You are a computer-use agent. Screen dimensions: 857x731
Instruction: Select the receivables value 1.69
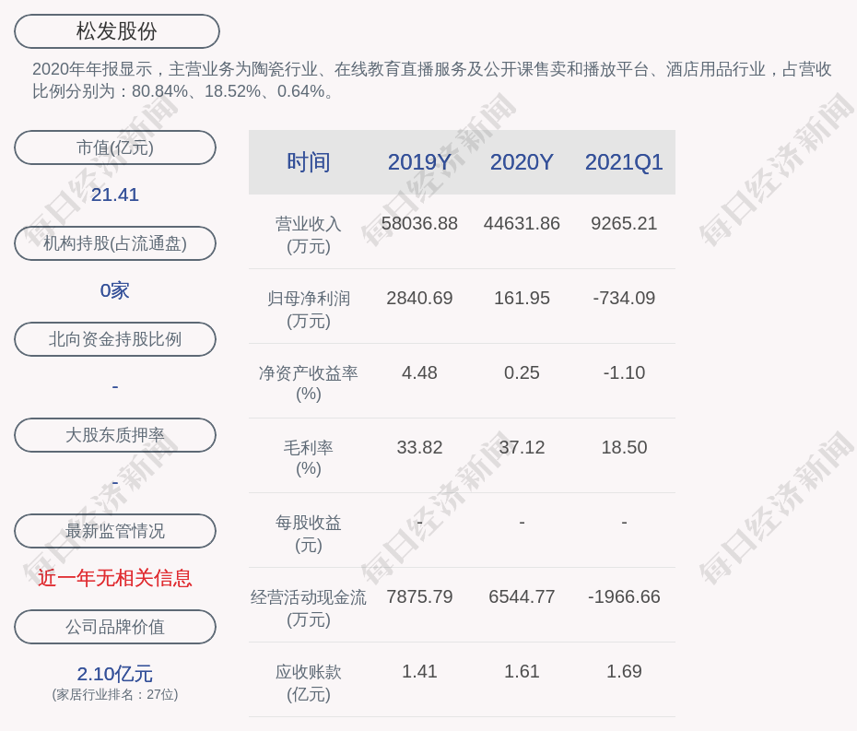[624, 671]
